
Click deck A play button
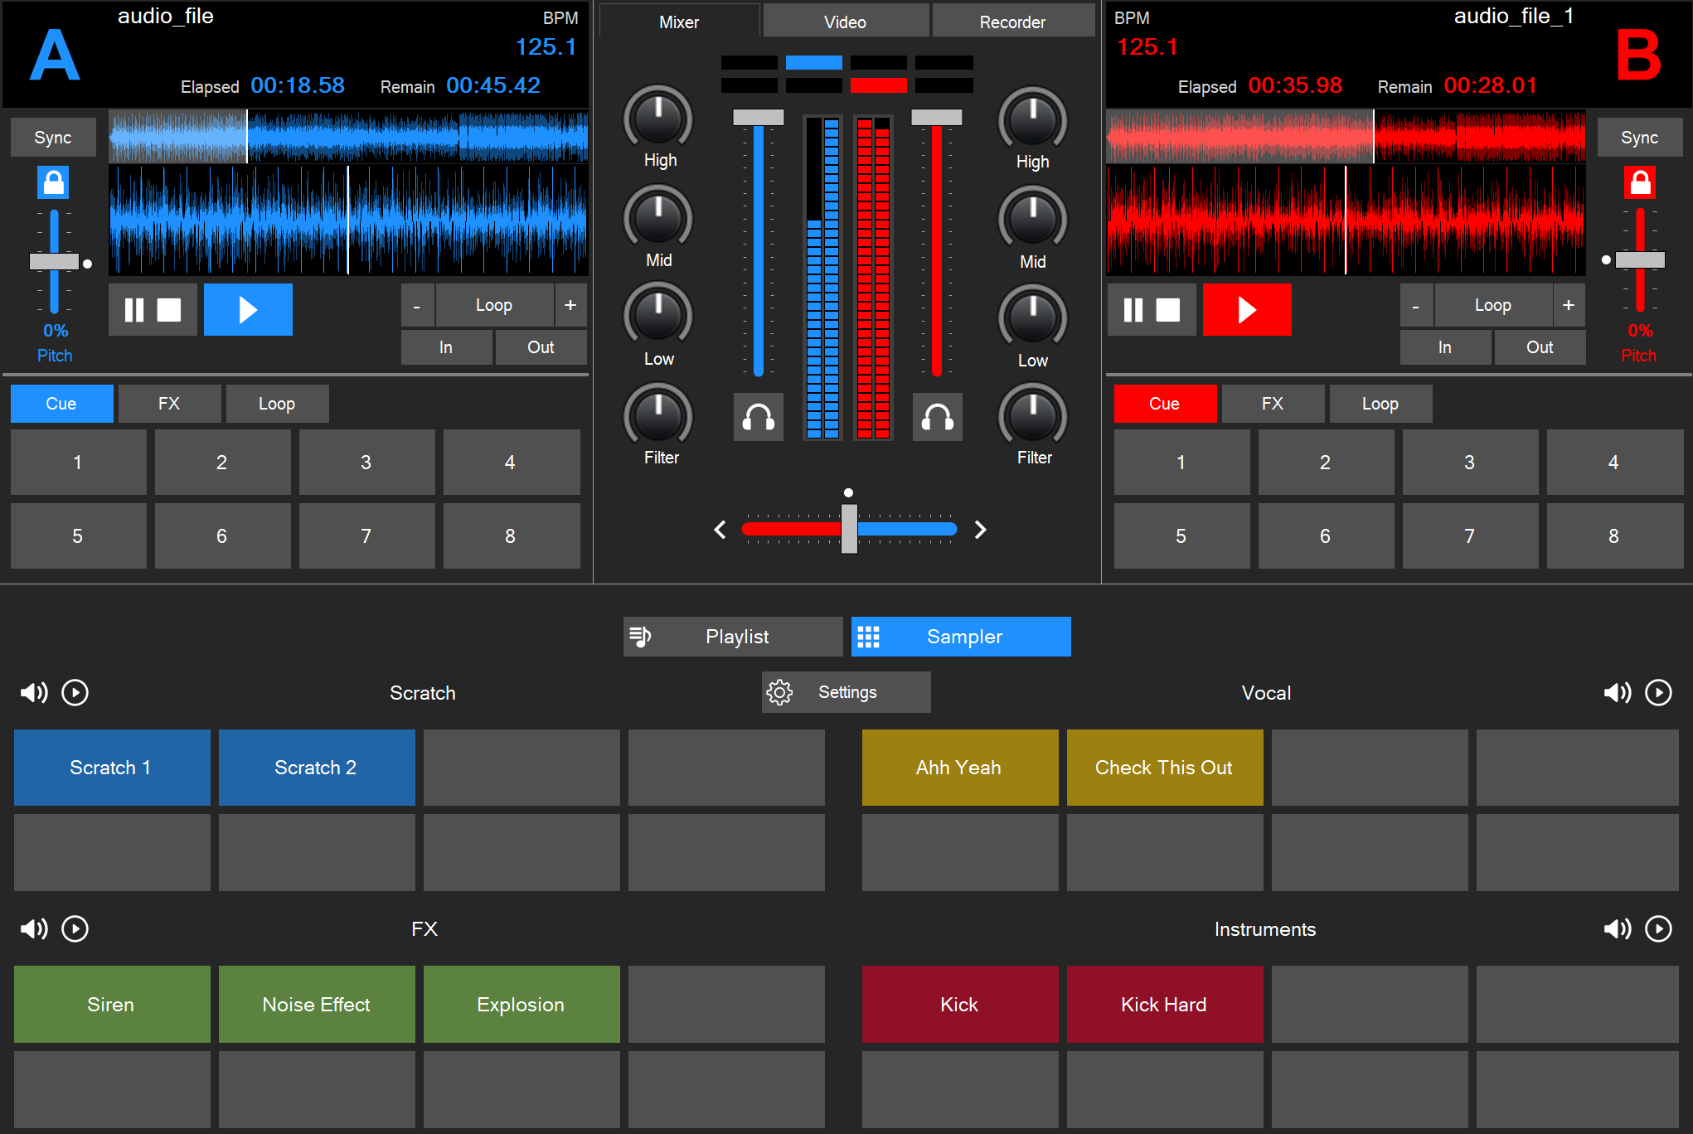pyautogui.click(x=248, y=310)
